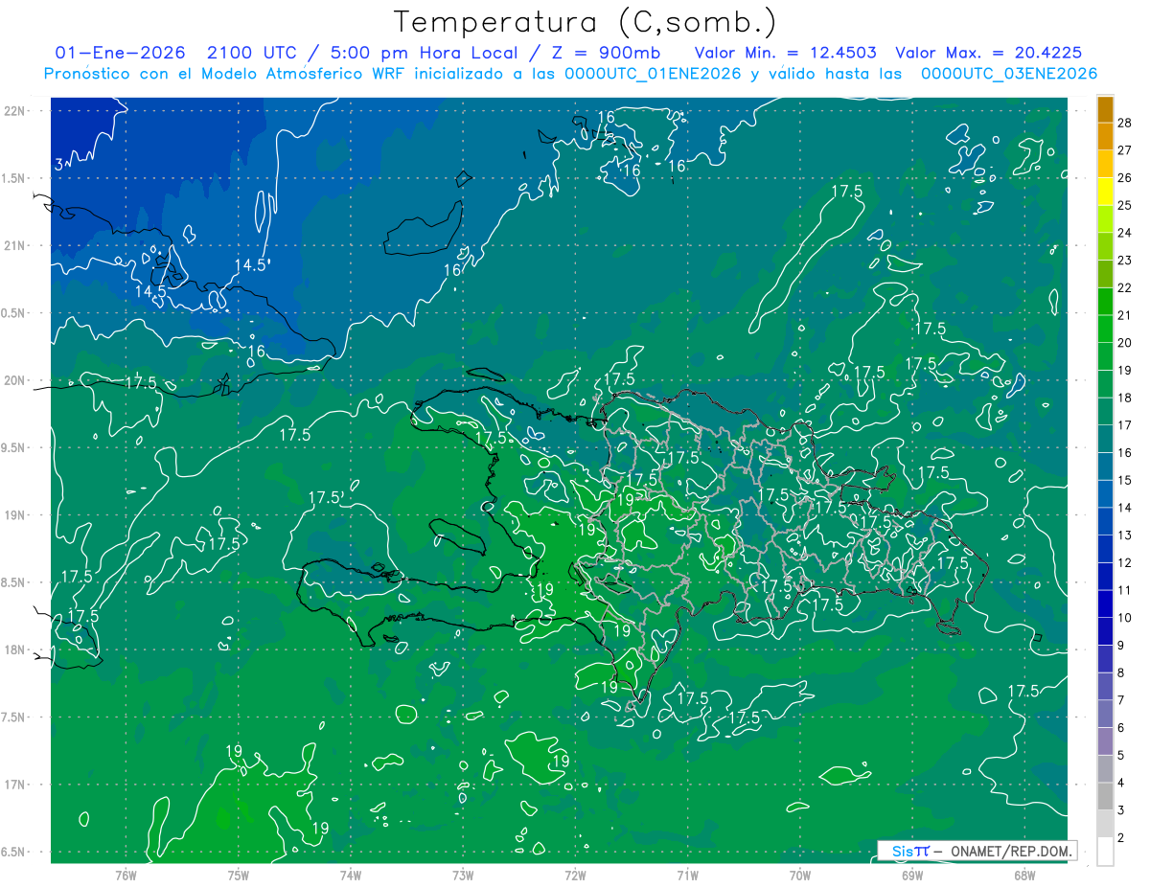Click the '20N' latitude label
Image resolution: width=1150 pixels, height=888 pixels.
tap(14, 380)
